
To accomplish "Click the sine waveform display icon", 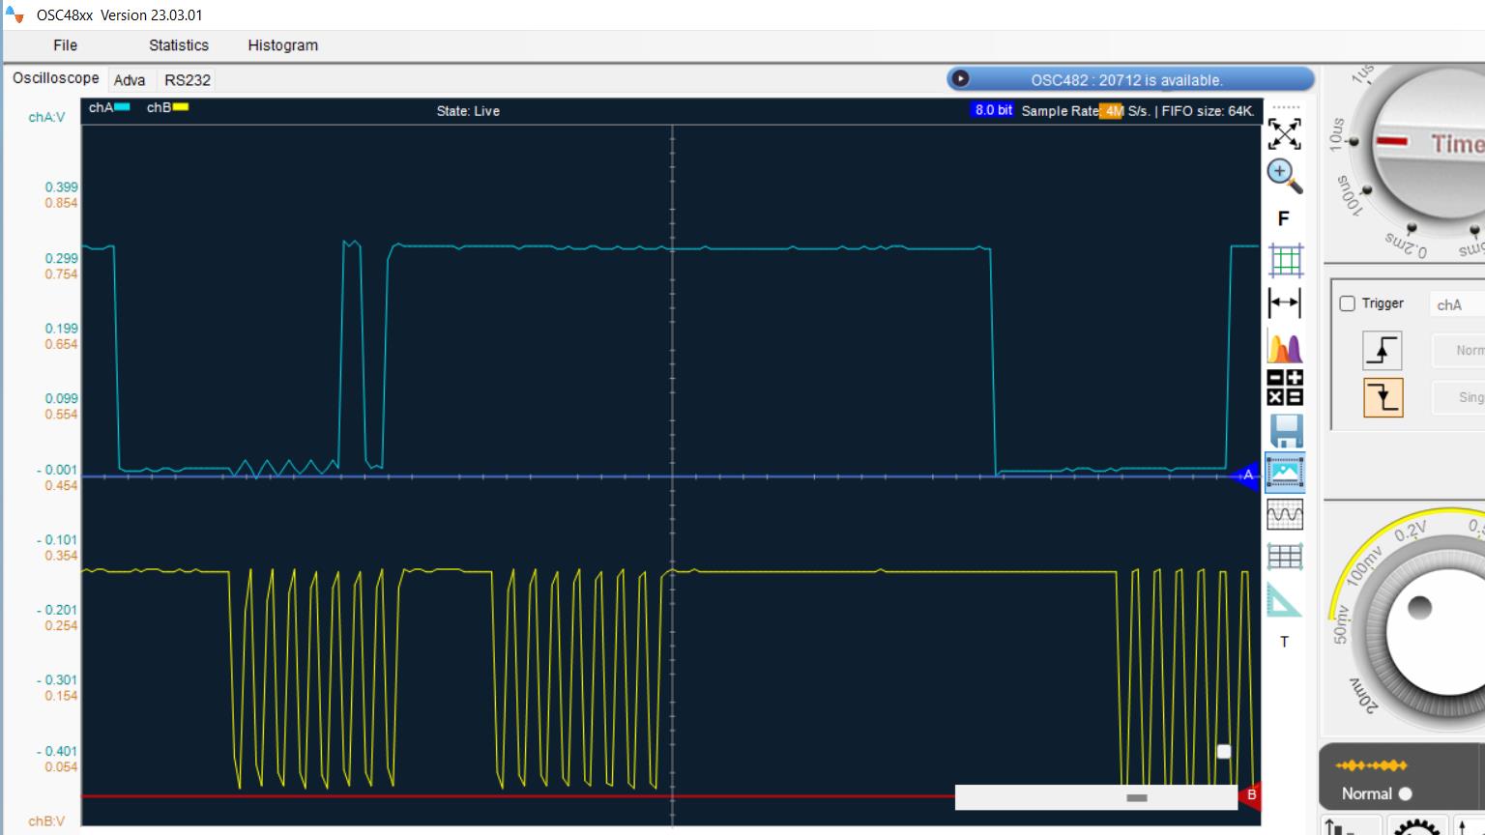I will pos(1285,514).
